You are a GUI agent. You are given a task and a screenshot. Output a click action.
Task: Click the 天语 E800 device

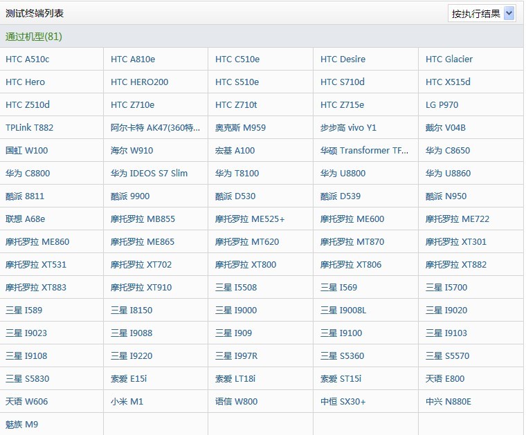point(445,378)
